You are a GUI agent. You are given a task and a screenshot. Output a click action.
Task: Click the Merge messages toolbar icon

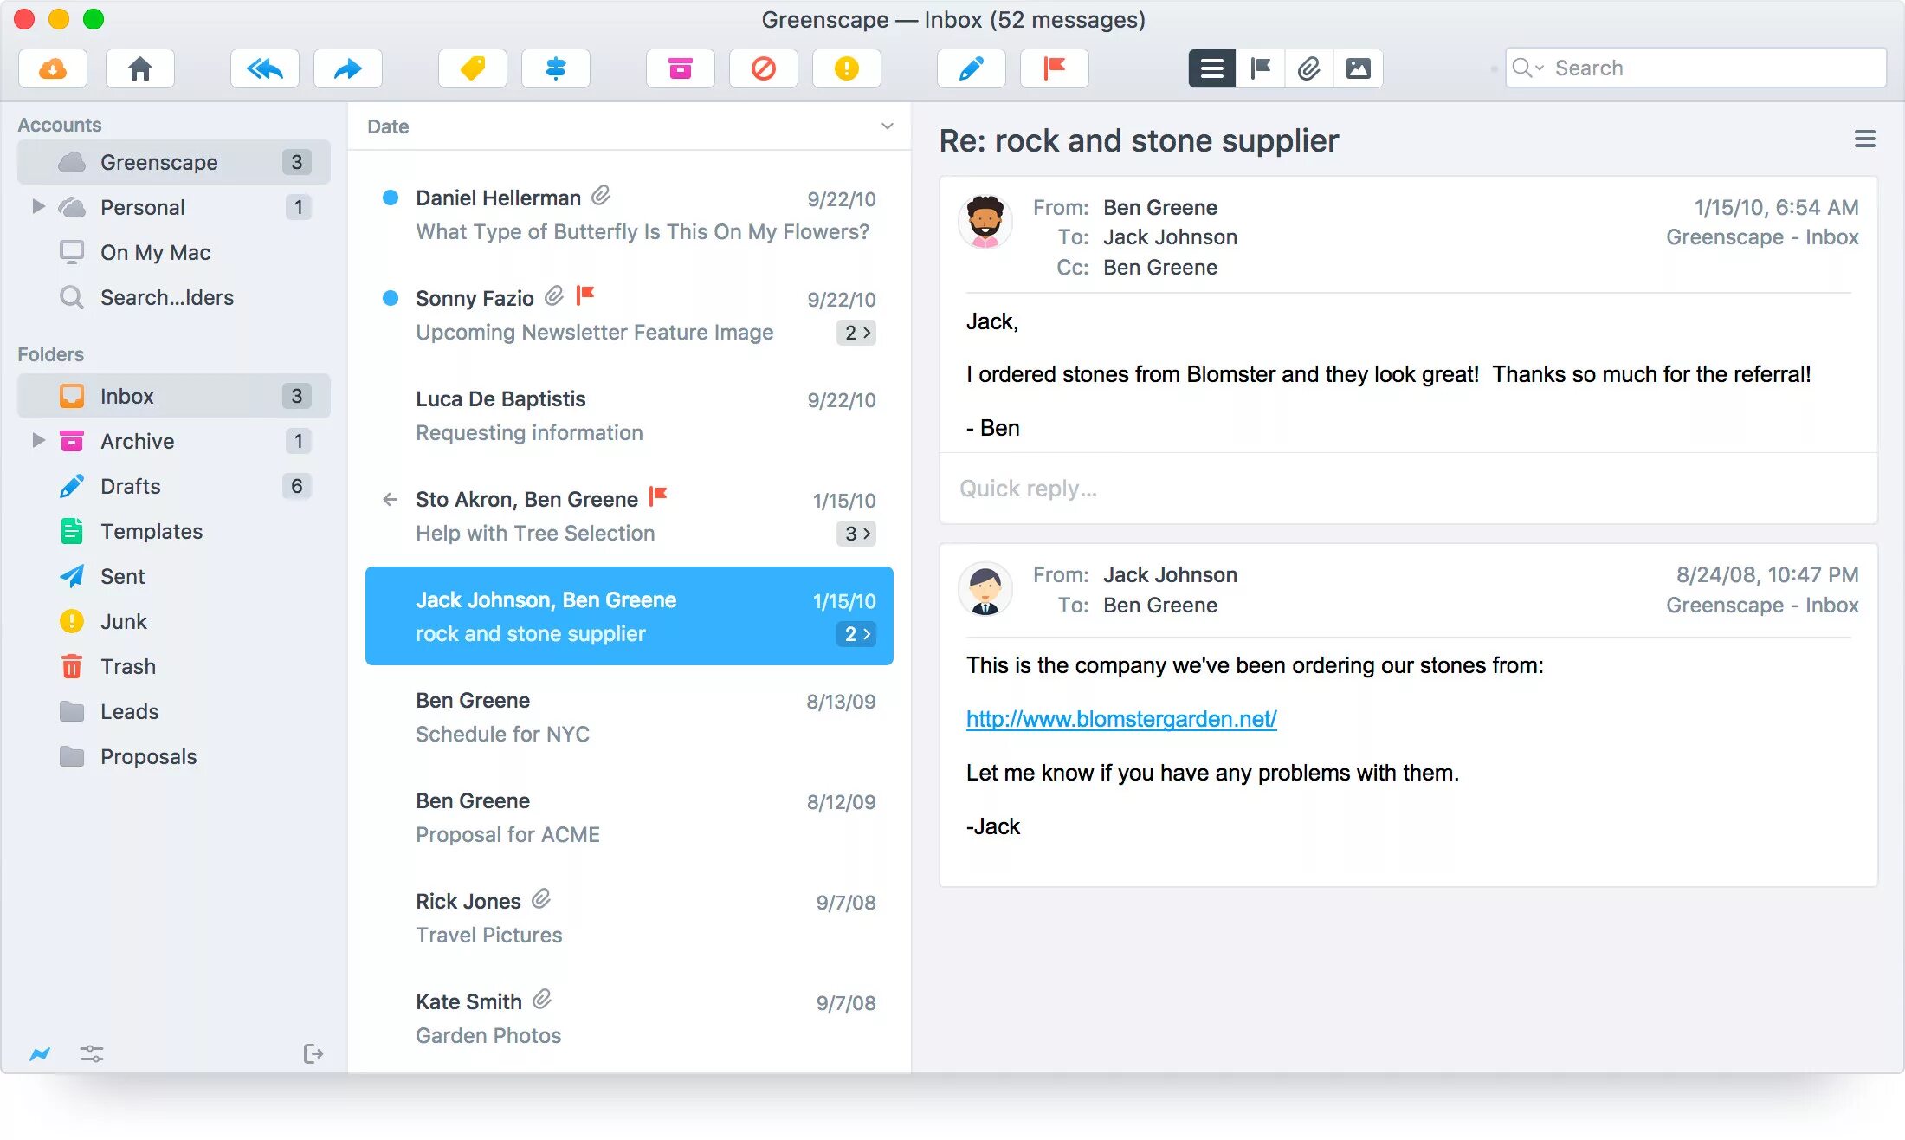tap(556, 67)
